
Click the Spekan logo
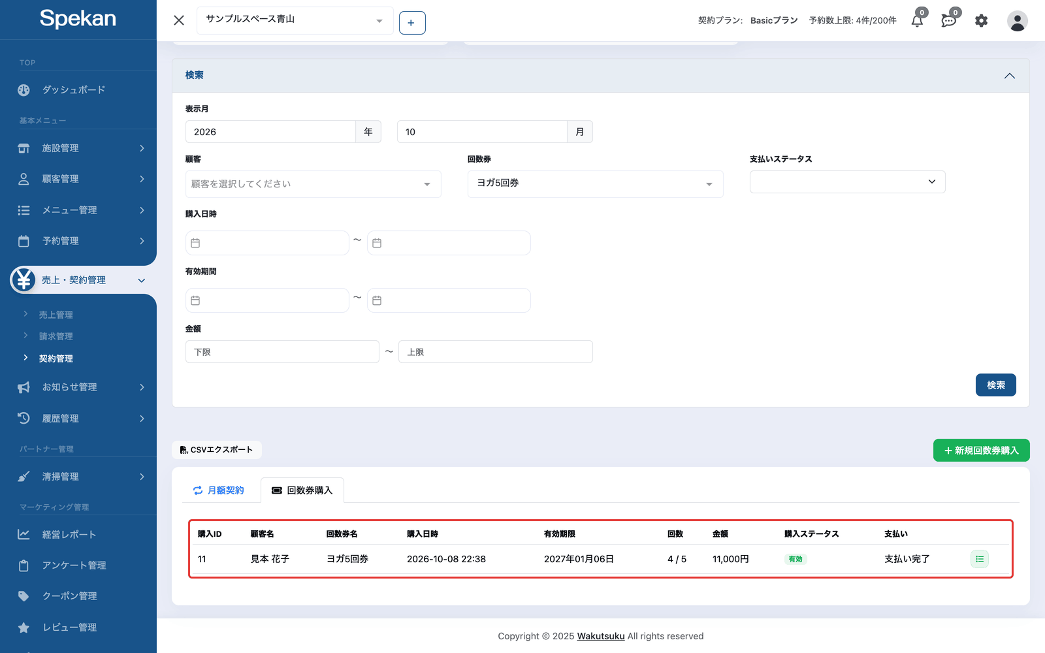click(78, 19)
